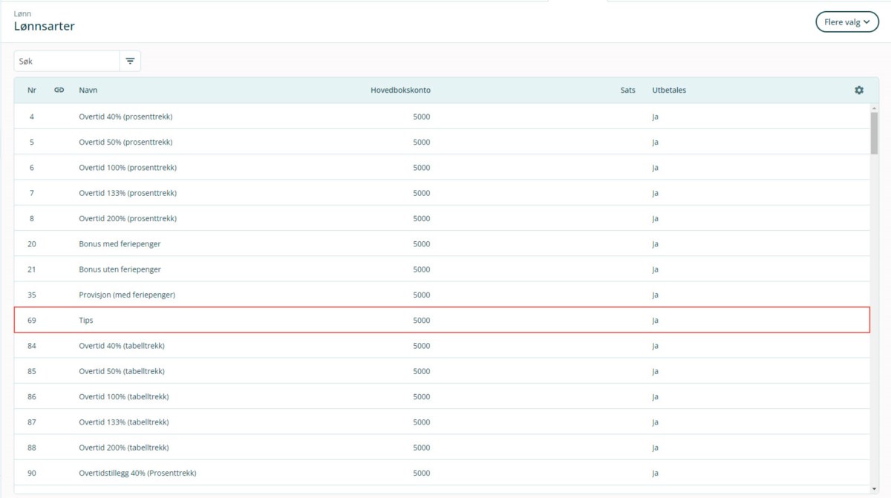Select Provisjon (med feriepenger) entry
Screen dimensions: 891x498
127,295
